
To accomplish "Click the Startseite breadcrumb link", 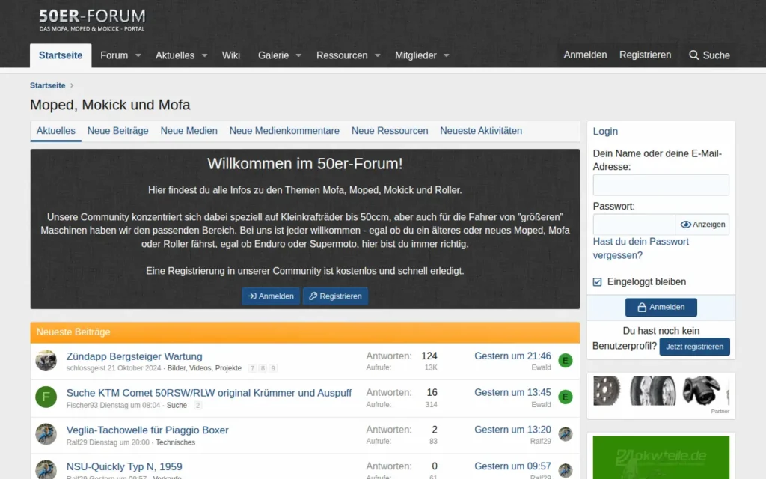I will click(x=47, y=85).
